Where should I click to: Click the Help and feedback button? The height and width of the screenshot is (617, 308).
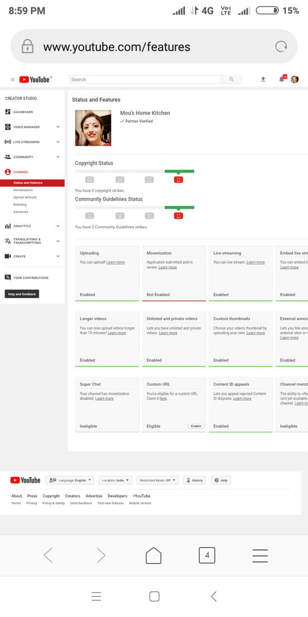[22, 294]
